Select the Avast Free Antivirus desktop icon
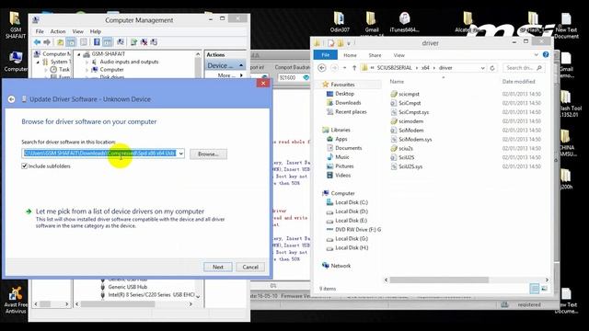 pos(16,300)
